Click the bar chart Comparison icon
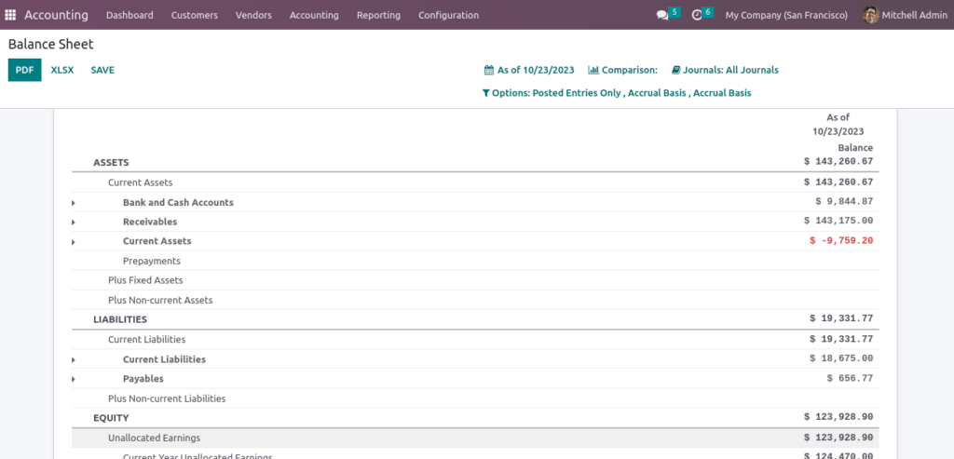The width and height of the screenshot is (954, 459). point(593,70)
